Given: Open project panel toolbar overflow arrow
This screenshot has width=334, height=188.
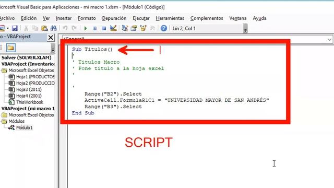Looking at the screenshot, I should 53,48.
